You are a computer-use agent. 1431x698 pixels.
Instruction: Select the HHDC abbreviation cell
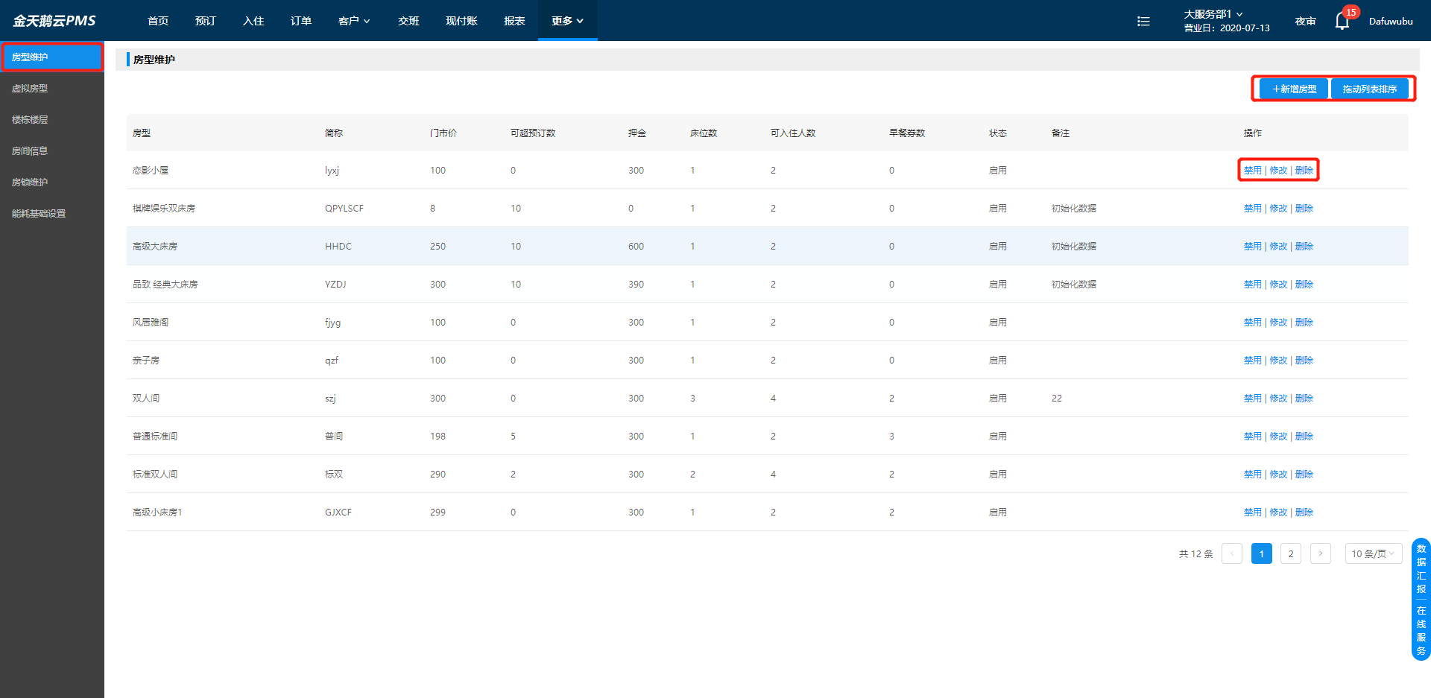338,247
